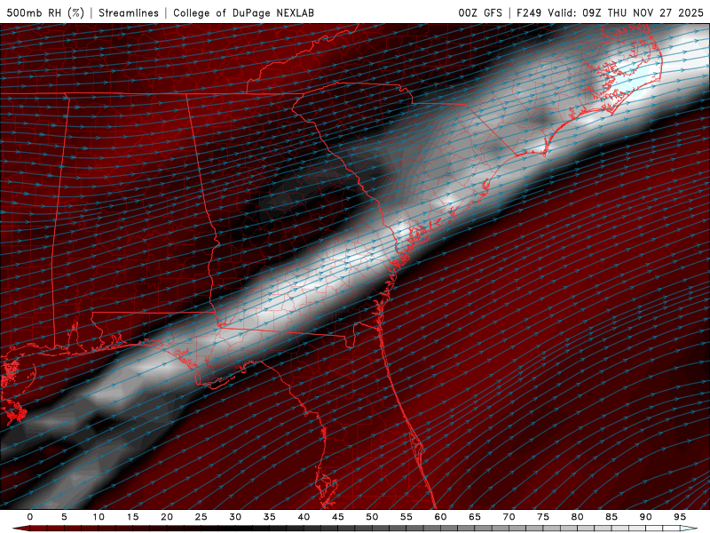Image resolution: width=710 pixels, height=533 pixels.
Task: Click the 'Valid: 09Z THU NOV 27 2025' text
Action: pos(626,12)
